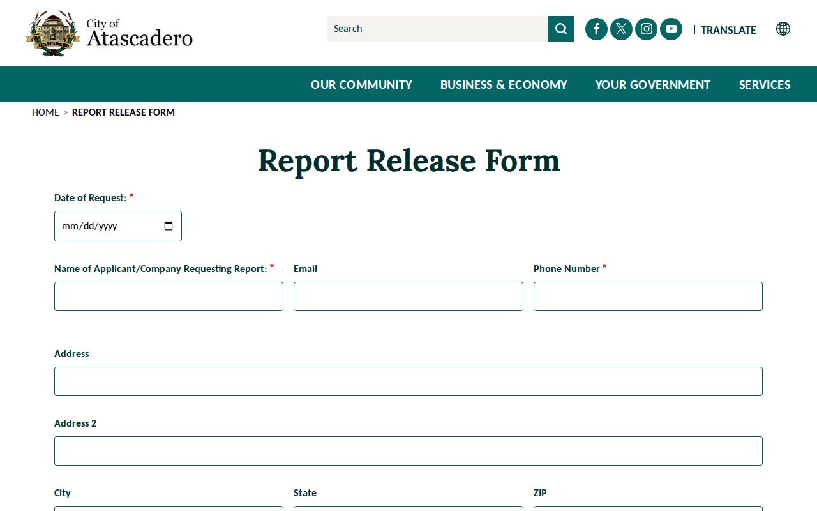Image resolution: width=817 pixels, height=511 pixels.
Task: Click the Address input field
Action: tap(408, 381)
